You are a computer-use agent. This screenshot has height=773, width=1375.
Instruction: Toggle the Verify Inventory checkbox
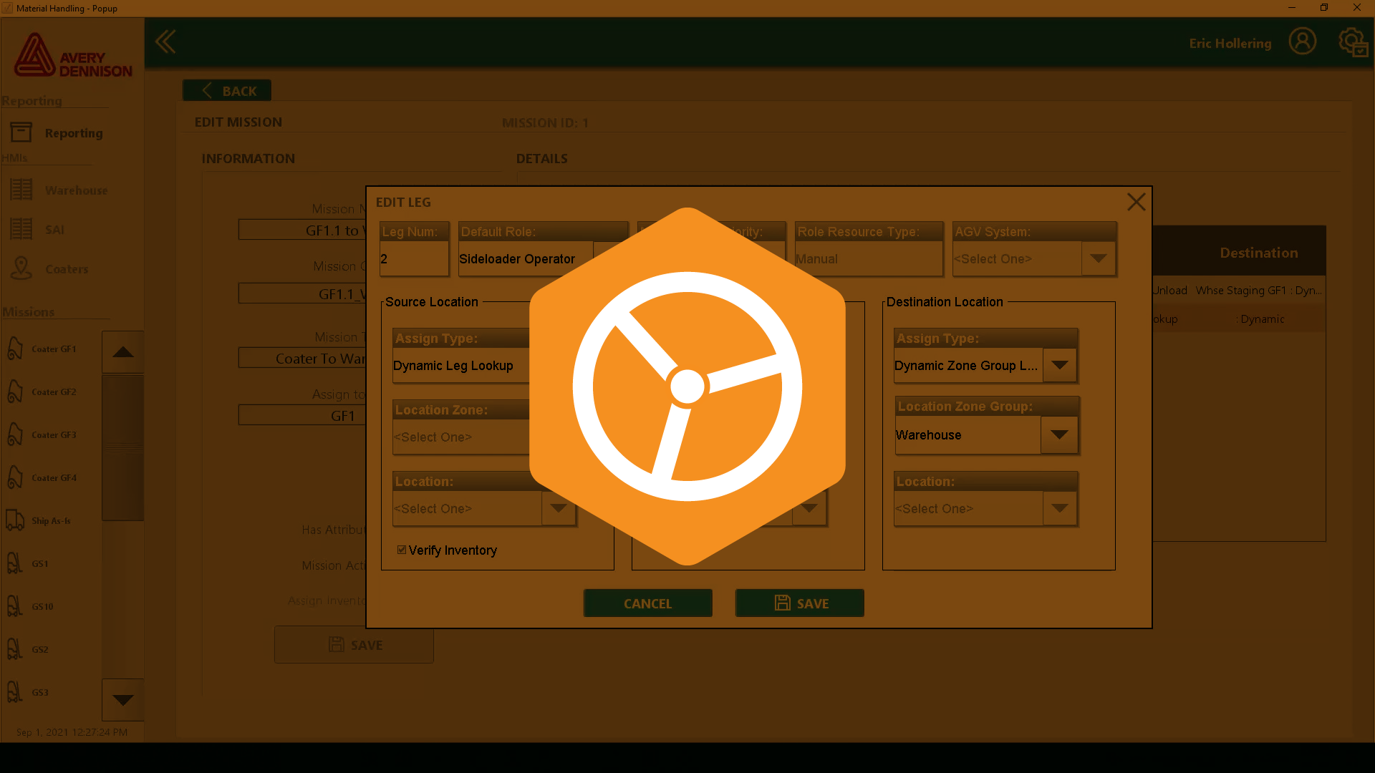402,550
